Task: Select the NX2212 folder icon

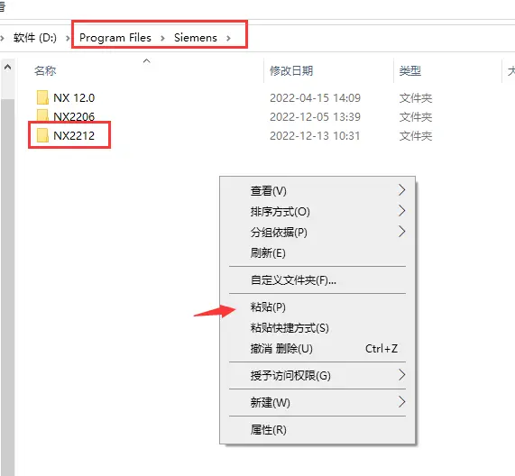Action: 42,135
